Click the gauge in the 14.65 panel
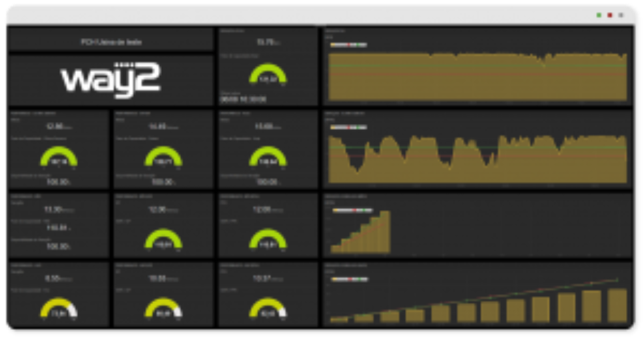644x338 pixels. click(x=163, y=158)
